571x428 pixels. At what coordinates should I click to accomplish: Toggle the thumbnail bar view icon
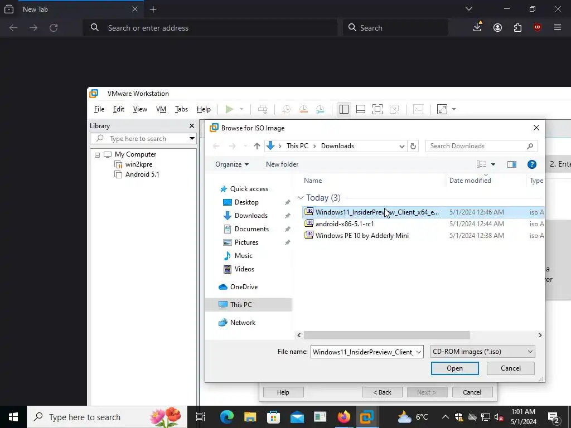coord(361,109)
